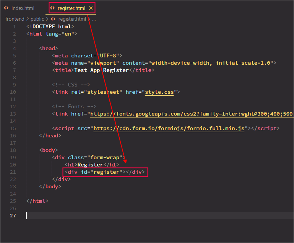Click the closing body tag
Screen dimensions: 294x243
click(50, 187)
